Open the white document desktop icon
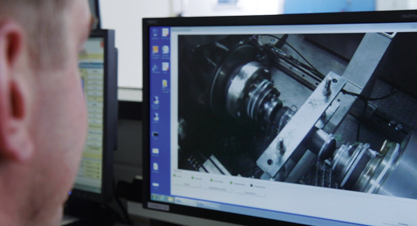Screen dimensions: 417x226 click(155, 167)
